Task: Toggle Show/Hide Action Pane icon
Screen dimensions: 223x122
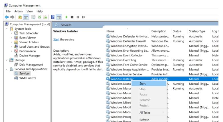Action: coord(59,17)
